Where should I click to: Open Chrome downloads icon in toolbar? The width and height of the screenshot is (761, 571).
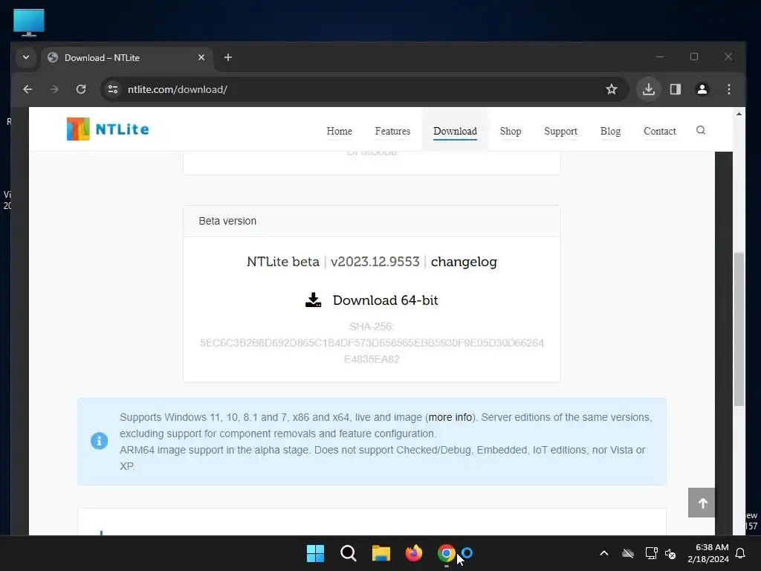coord(649,89)
